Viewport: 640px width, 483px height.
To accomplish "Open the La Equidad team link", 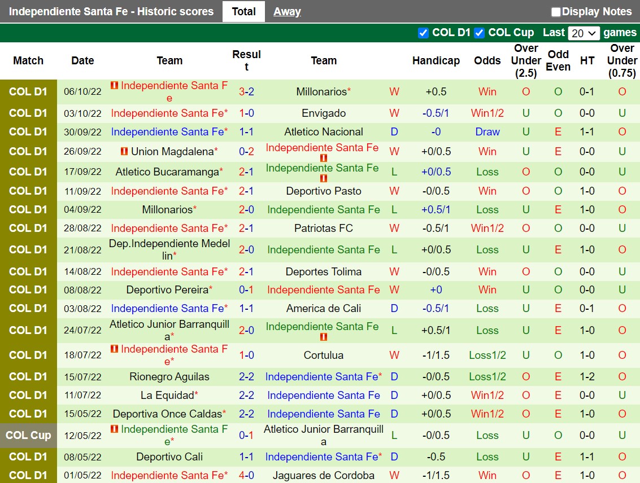I will (x=167, y=395).
